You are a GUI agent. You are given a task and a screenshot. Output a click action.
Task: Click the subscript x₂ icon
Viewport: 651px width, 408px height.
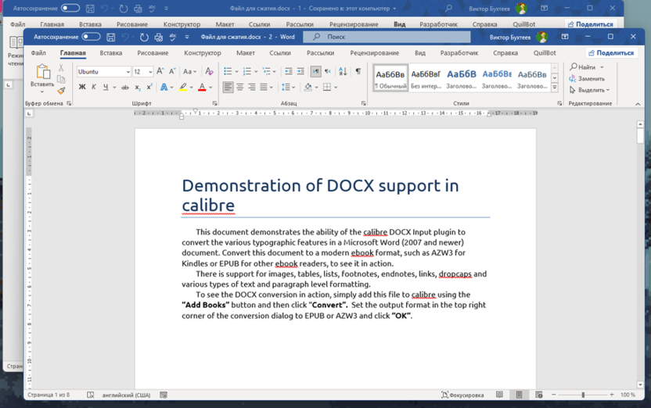[138, 88]
